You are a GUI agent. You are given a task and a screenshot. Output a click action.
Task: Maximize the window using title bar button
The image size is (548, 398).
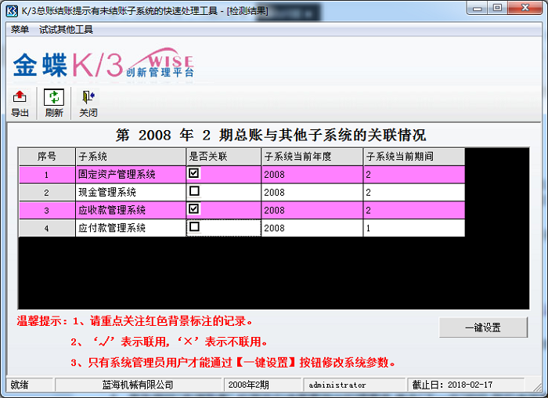[x=497, y=9]
